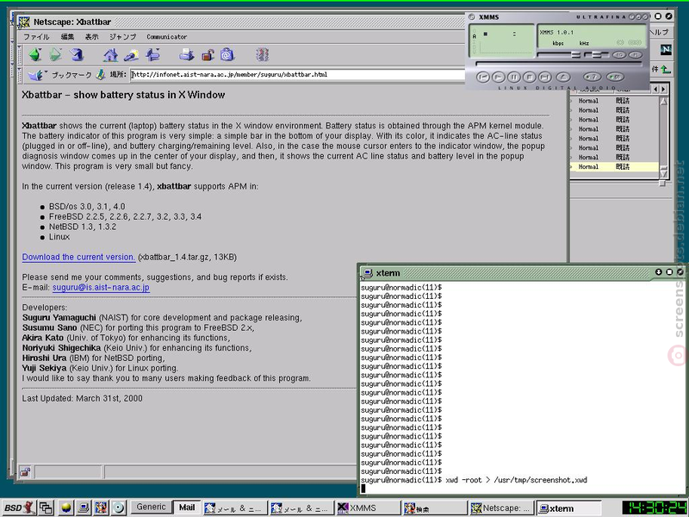Launch the yellow ball panel icon
The height and width of the screenshot is (517, 689).
(x=66, y=508)
